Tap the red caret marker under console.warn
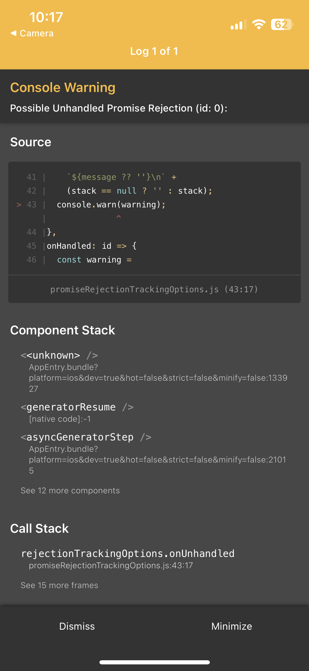Screen dimensions: 309x671 point(119,217)
